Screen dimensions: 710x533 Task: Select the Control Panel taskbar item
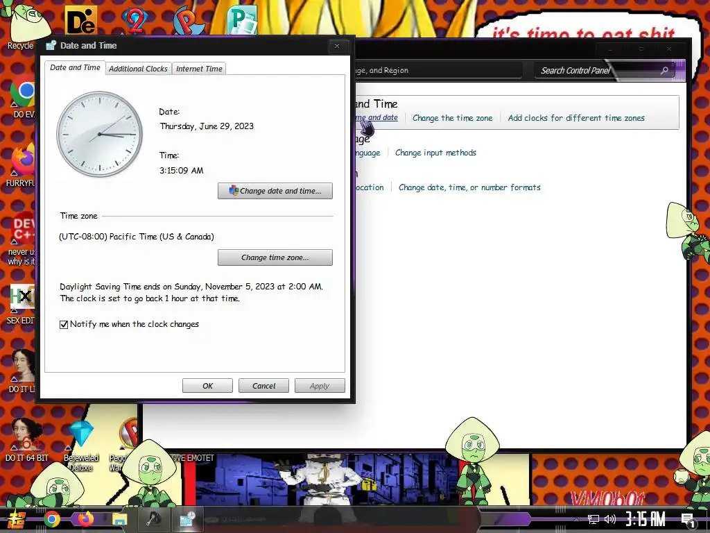click(153, 519)
